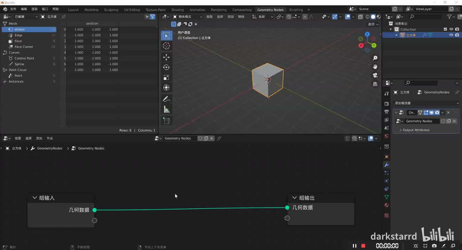Open 全局 transform orientation dropdown

pos(263,17)
